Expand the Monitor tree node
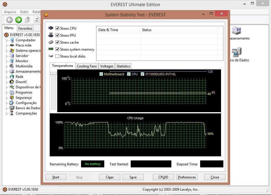271x195 pixels. coord(7,61)
